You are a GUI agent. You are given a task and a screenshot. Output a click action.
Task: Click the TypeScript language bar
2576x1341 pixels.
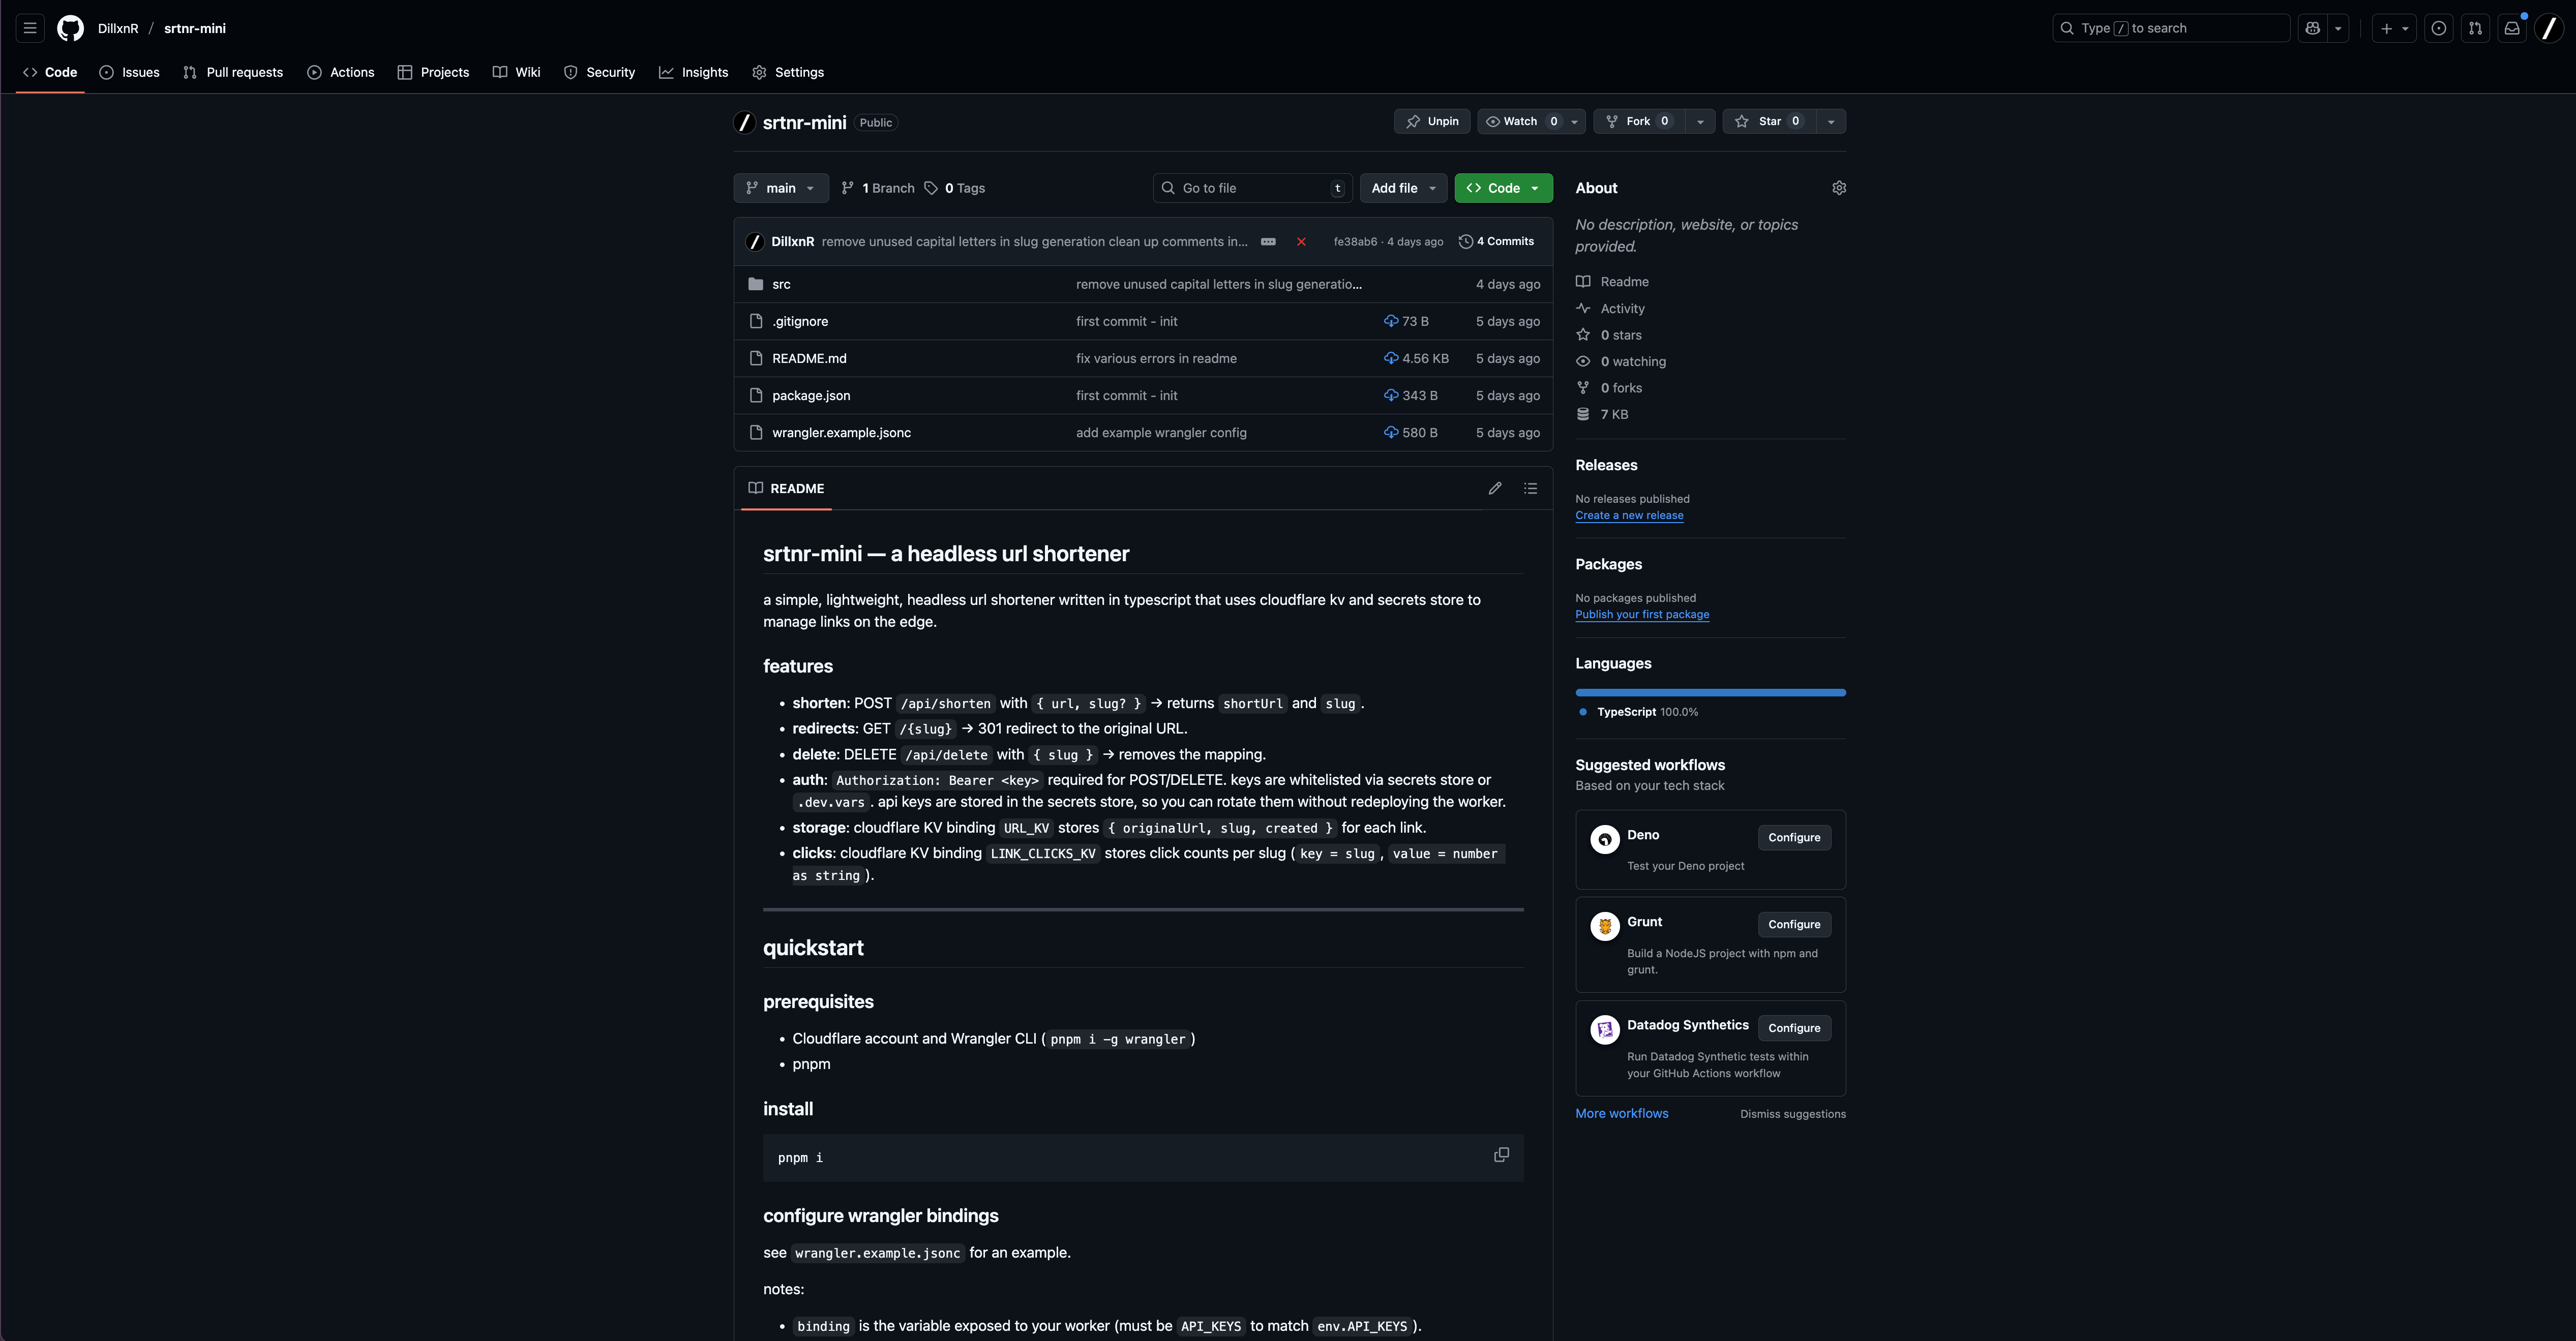1710,692
